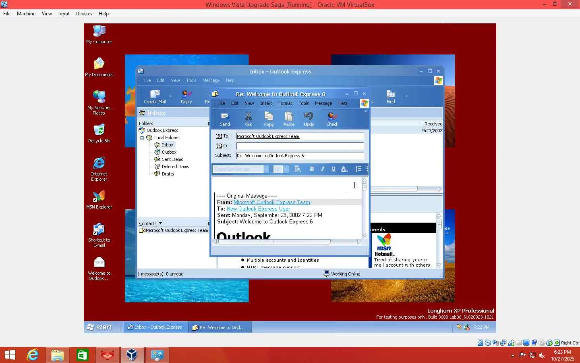This screenshot has height=363, width=580.
Task: Click the Inbox preview pane vertical scrollbar
Action: 439,240
